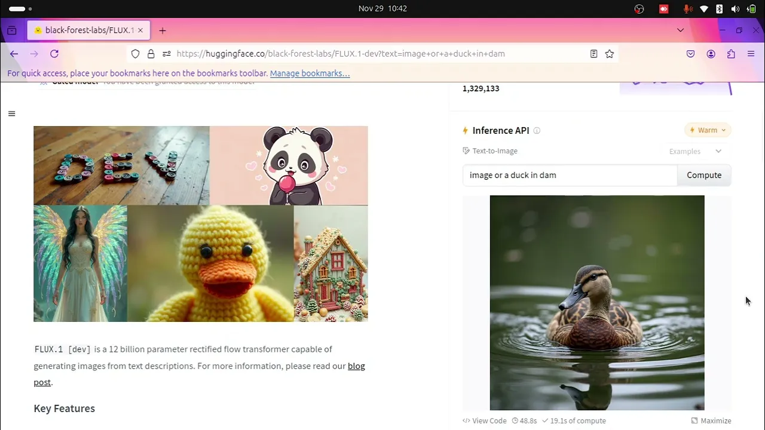
Task: Click the battery icon in system tray
Action: pos(751,9)
